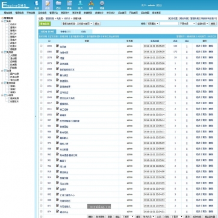
Task: Open 动作片 in the category tree
Action: pyautogui.click(x=13, y=24)
